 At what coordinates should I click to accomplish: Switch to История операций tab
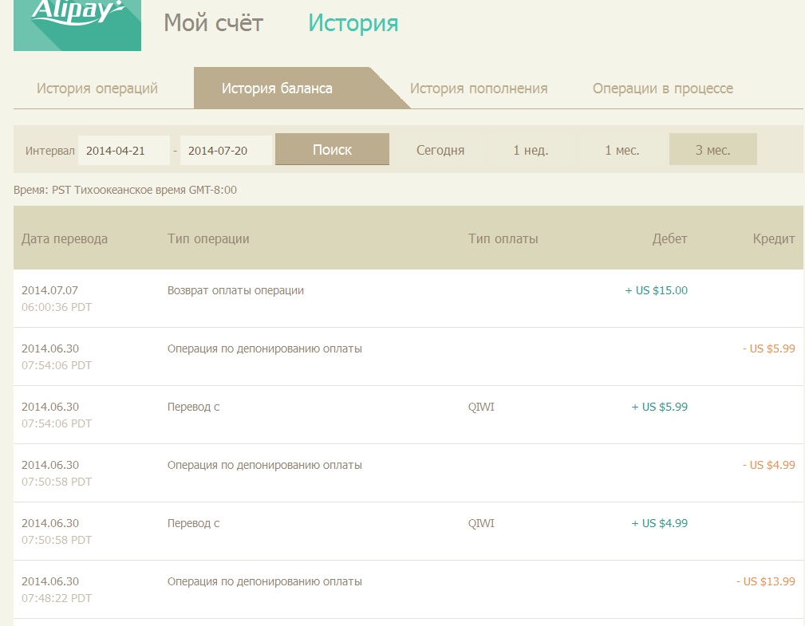coord(97,89)
